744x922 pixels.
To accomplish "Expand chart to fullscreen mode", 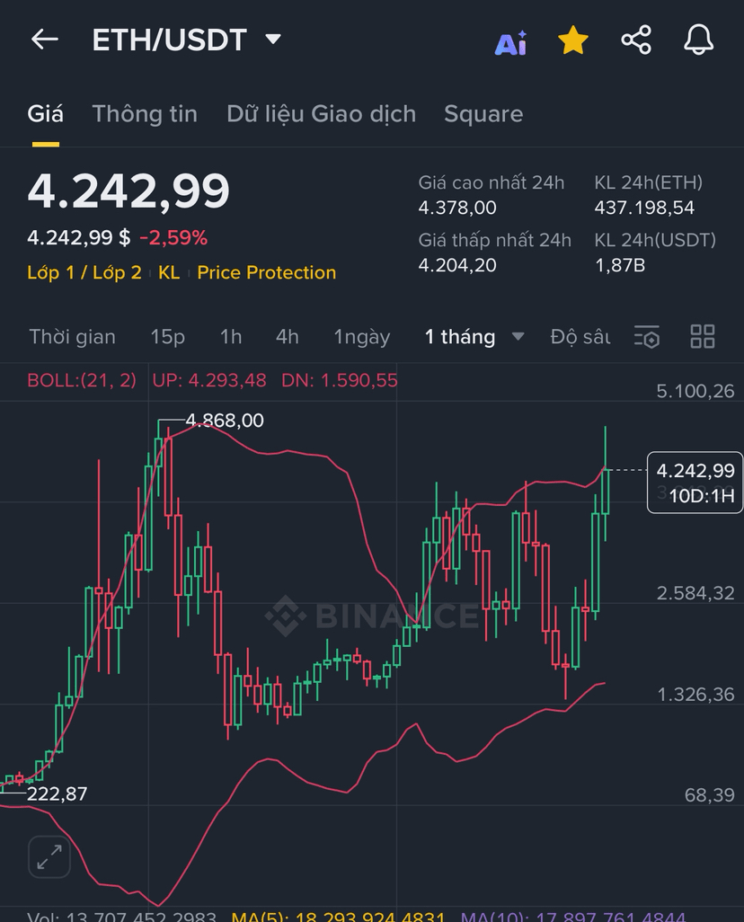I will (49, 857).
